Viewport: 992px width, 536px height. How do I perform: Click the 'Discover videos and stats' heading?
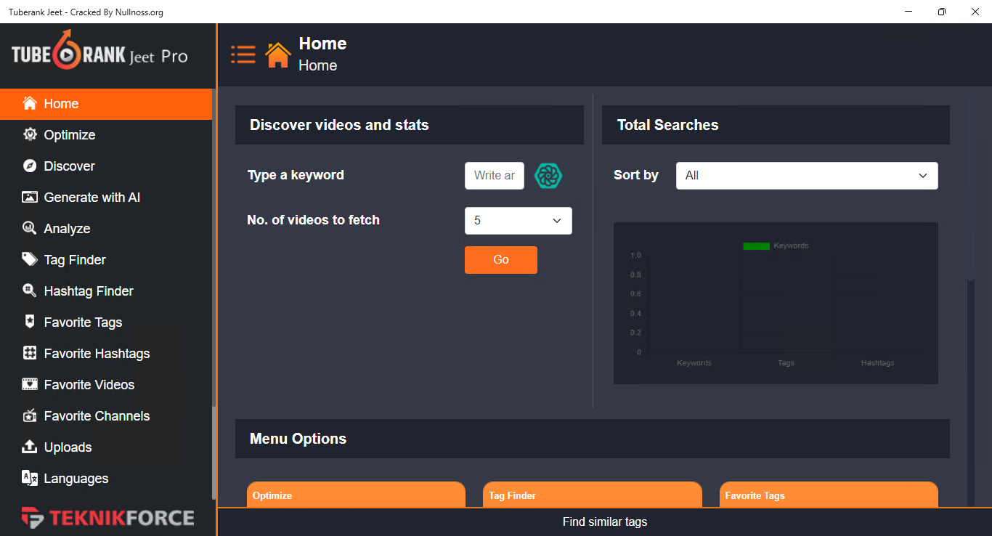click(x=339, y=125)
